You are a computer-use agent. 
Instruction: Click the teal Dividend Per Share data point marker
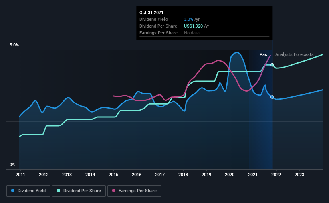tap(272, 65)
